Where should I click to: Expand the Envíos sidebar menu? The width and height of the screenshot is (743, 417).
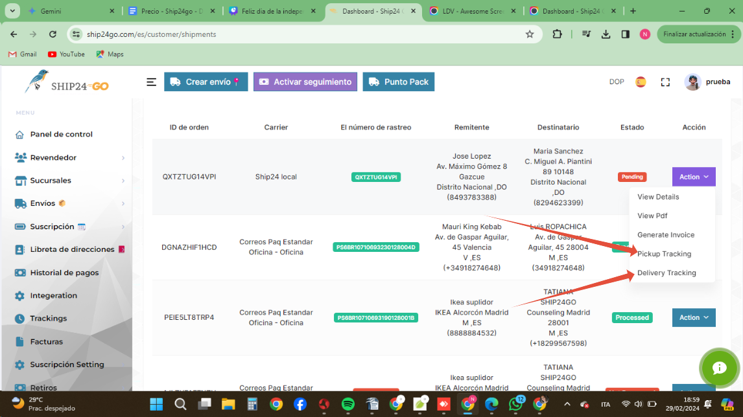click(x=69, y=203)
